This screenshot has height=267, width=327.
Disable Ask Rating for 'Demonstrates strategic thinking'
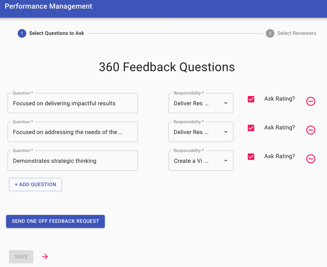251,156
